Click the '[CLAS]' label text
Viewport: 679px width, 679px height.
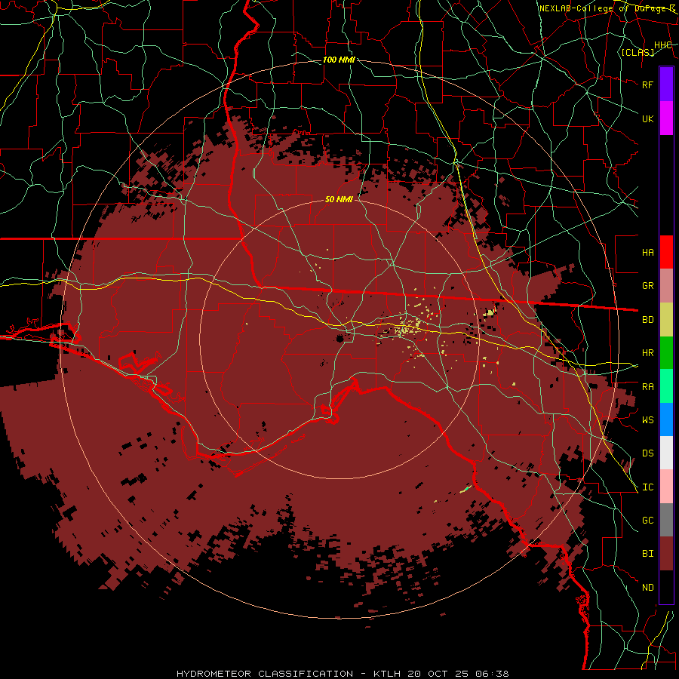(x=638, y=52)
